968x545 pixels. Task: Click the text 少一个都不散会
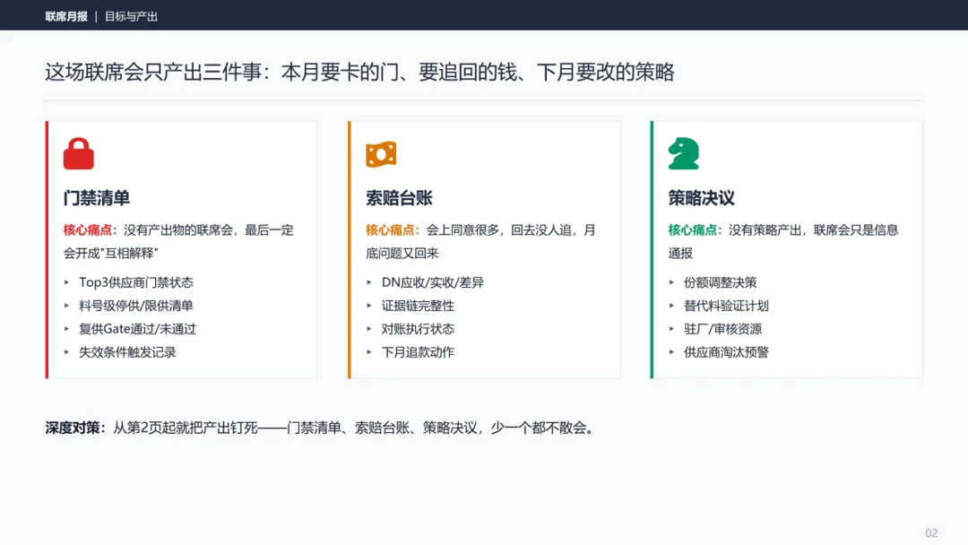(x=538, y=428)
